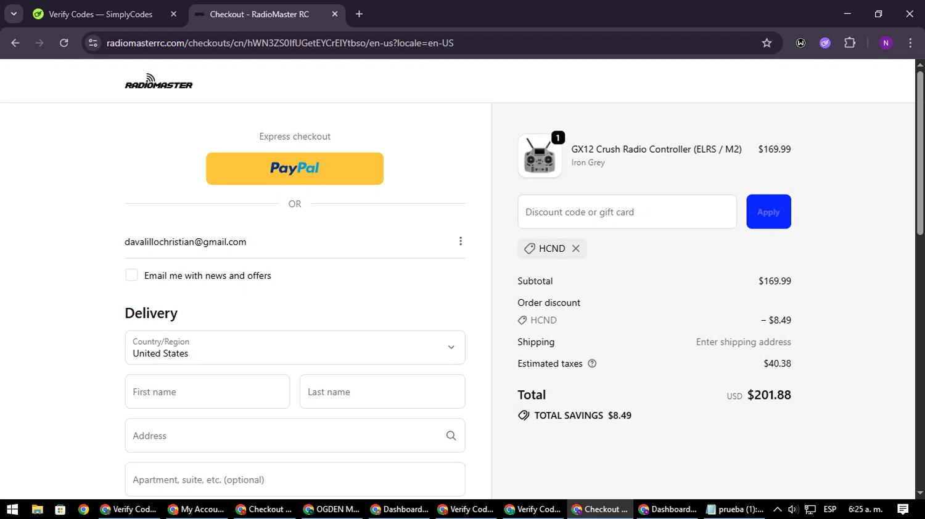Click the ESP language indicator
Screen dimensions: 925x519
[x=830, y=509]
